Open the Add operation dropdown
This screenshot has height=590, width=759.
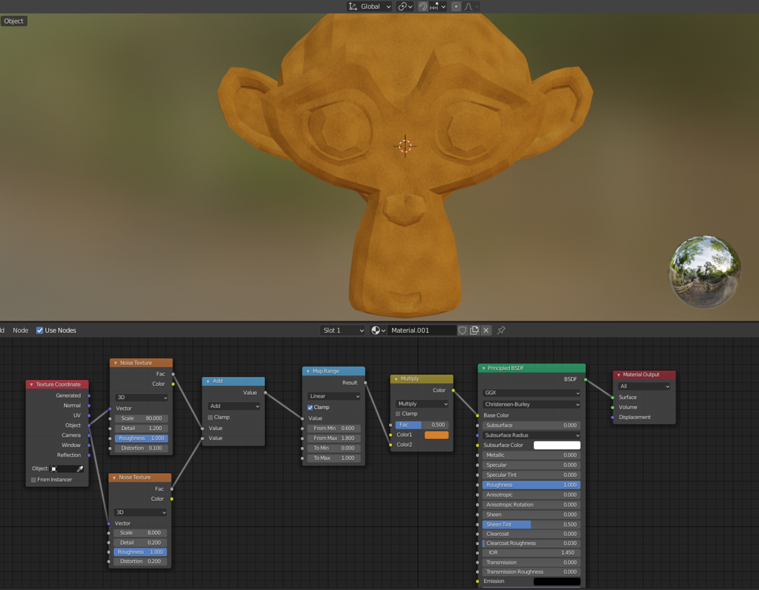[x=233, y=407]
